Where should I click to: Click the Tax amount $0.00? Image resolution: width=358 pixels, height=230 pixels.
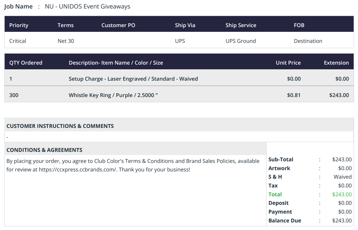(x=345, y=186)
